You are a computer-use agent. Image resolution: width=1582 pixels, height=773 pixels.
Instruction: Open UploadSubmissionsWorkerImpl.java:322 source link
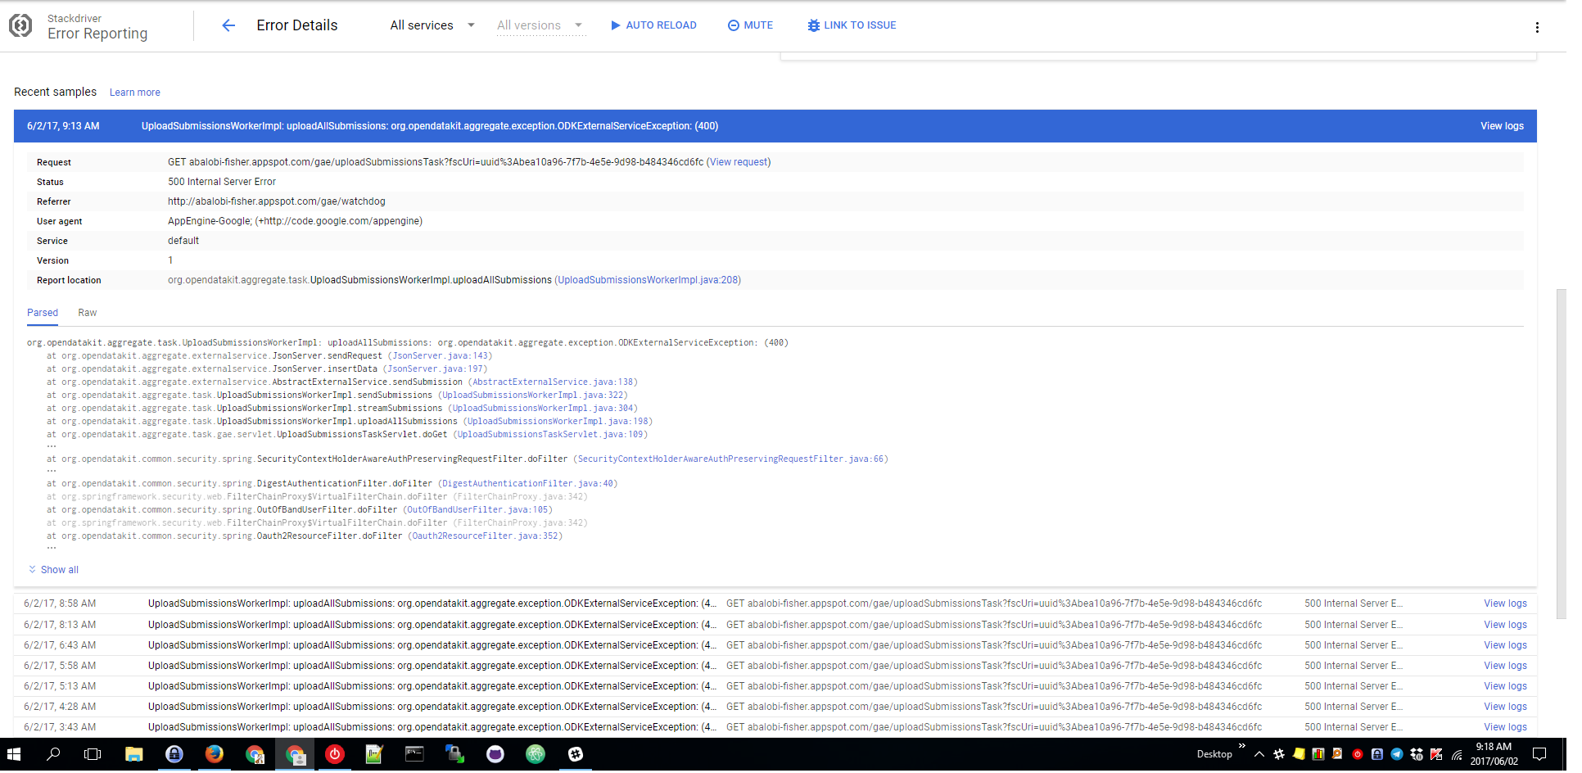coord(533,396)
